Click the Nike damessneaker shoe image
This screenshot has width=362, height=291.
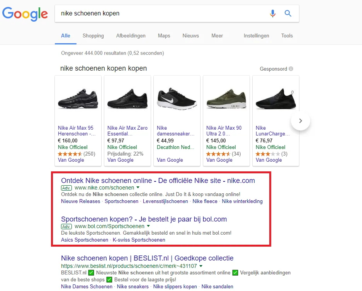pos(177,99)
